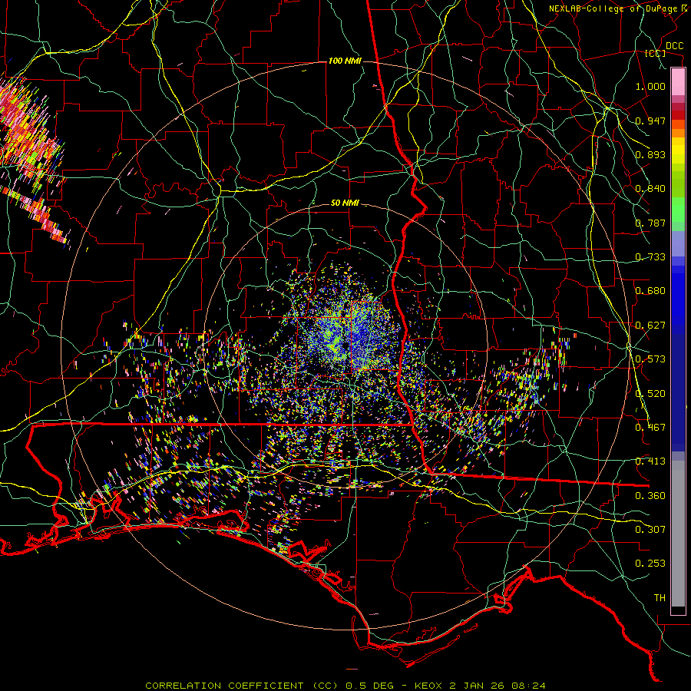This screenshot has width=691, height=691.
Task: Click the 0.627 scale value
Action: point(650,326)
